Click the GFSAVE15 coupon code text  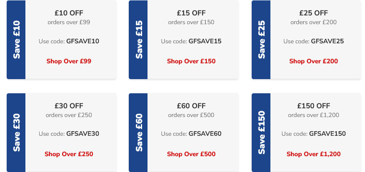click(205, 41)
